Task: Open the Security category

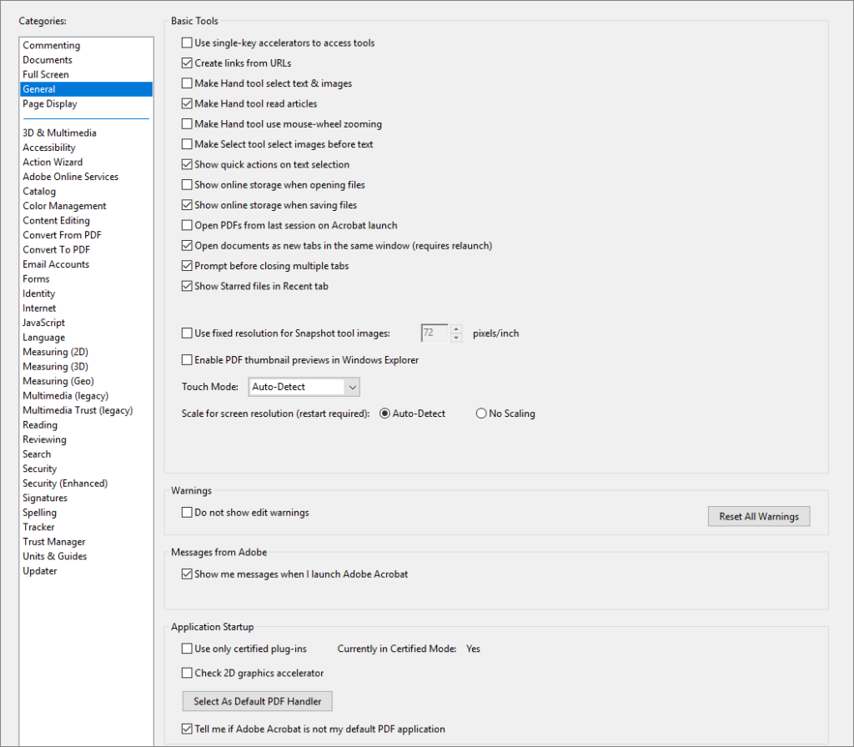Action: click(39, 468)
